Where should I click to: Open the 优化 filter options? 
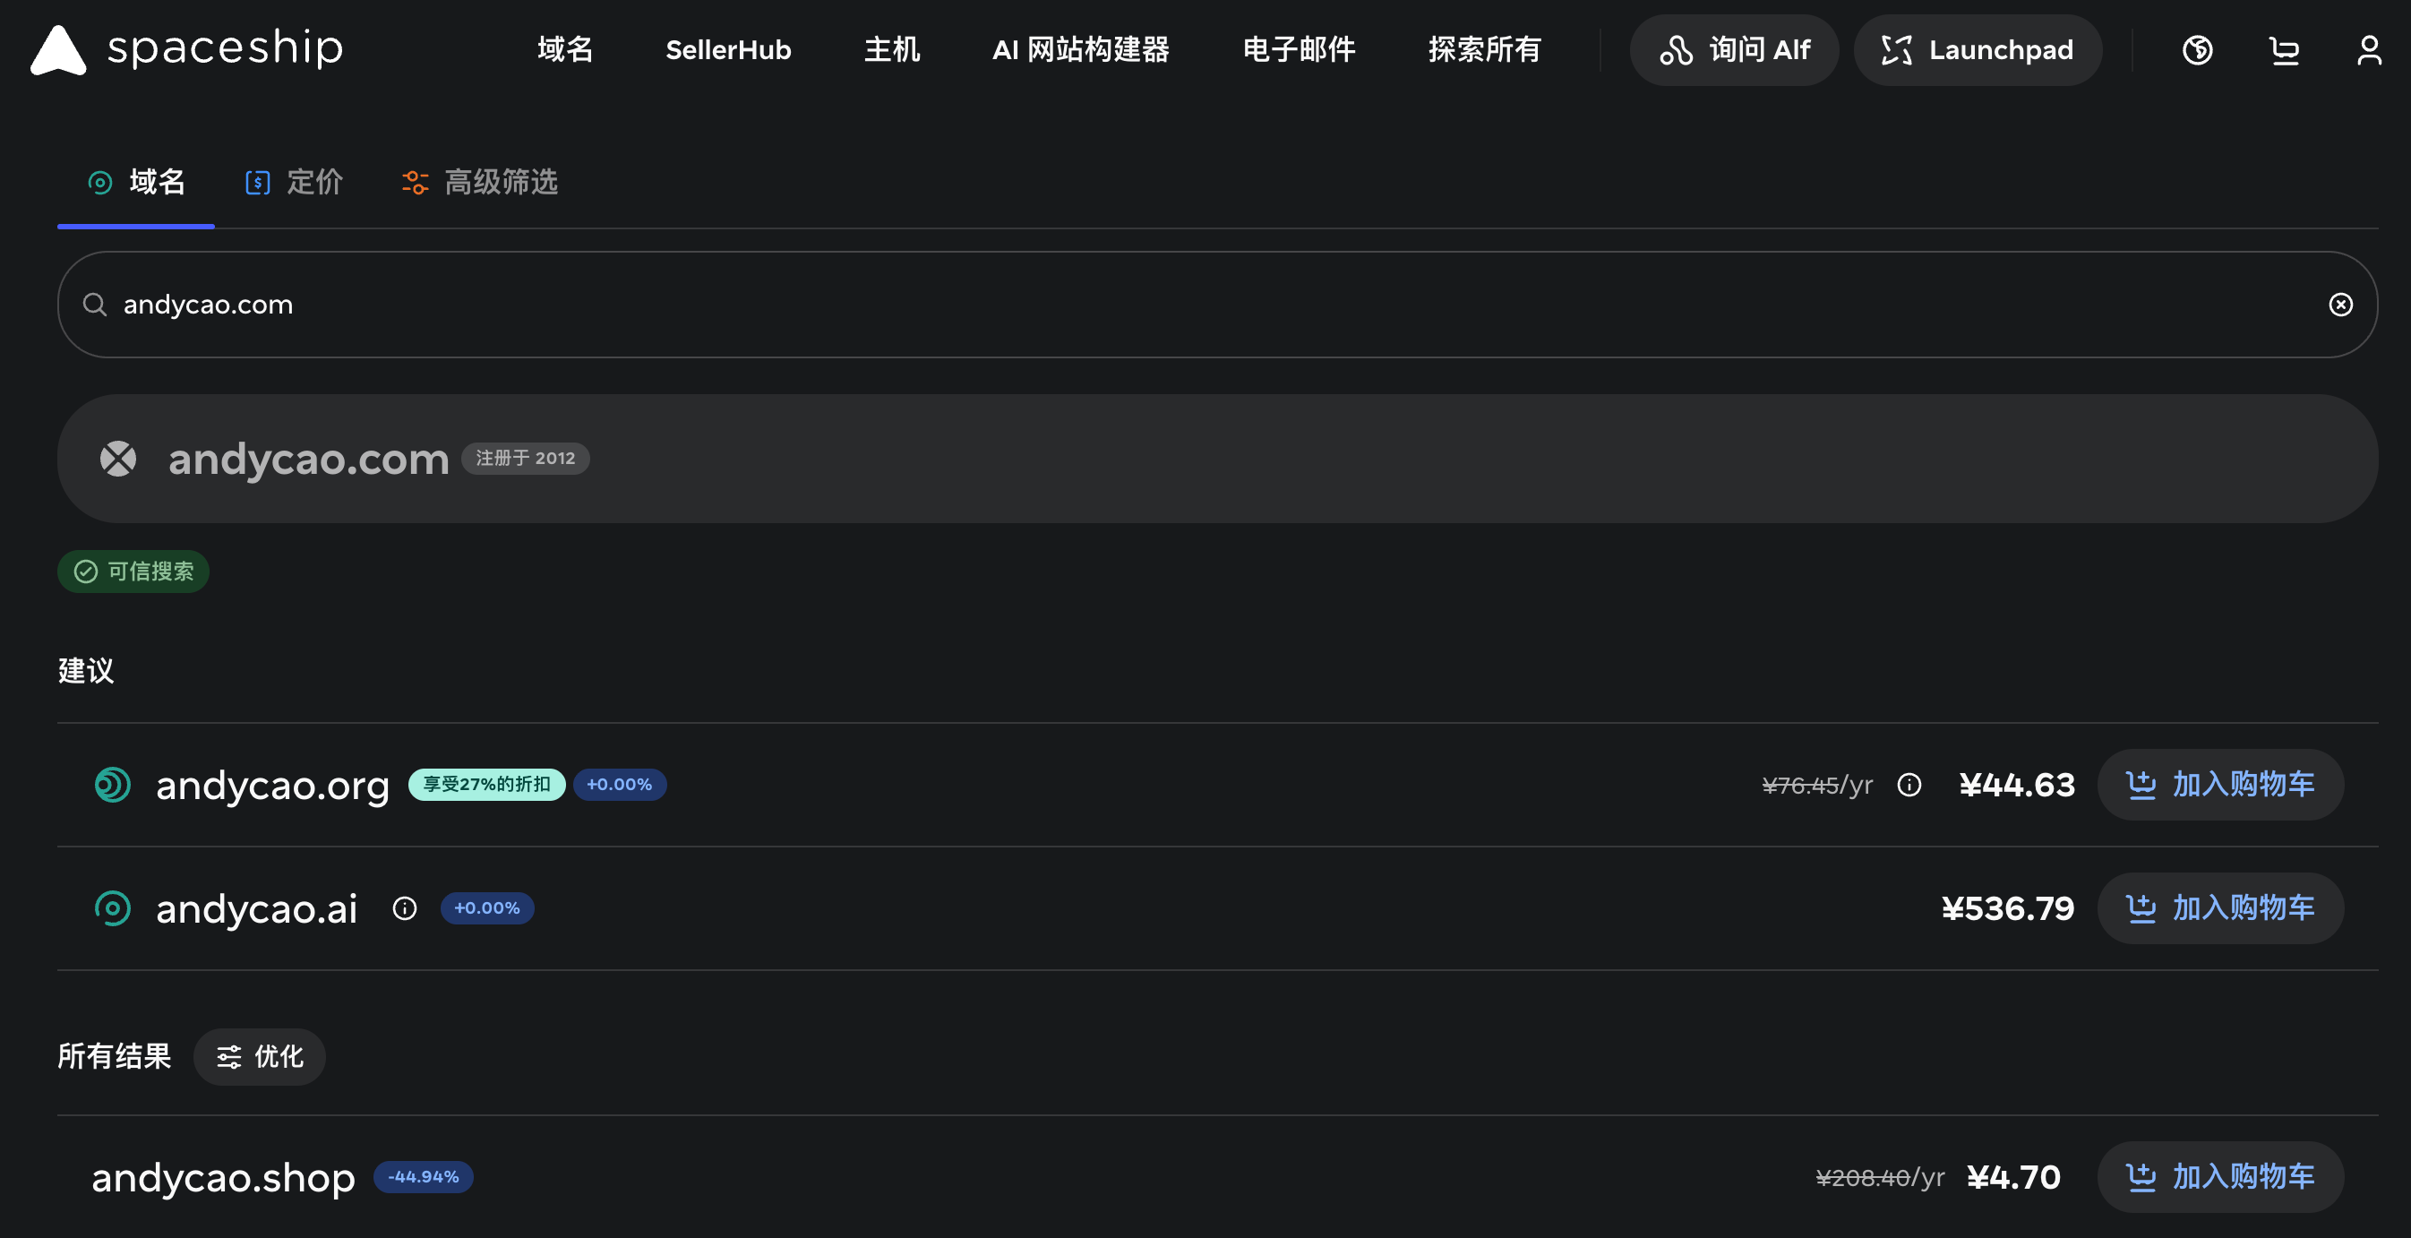(259, 1056)
